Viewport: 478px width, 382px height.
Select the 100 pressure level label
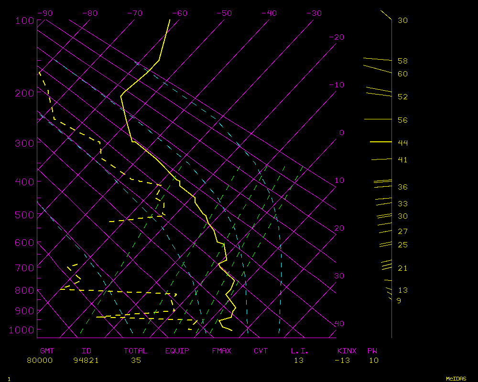pos(25,21)
